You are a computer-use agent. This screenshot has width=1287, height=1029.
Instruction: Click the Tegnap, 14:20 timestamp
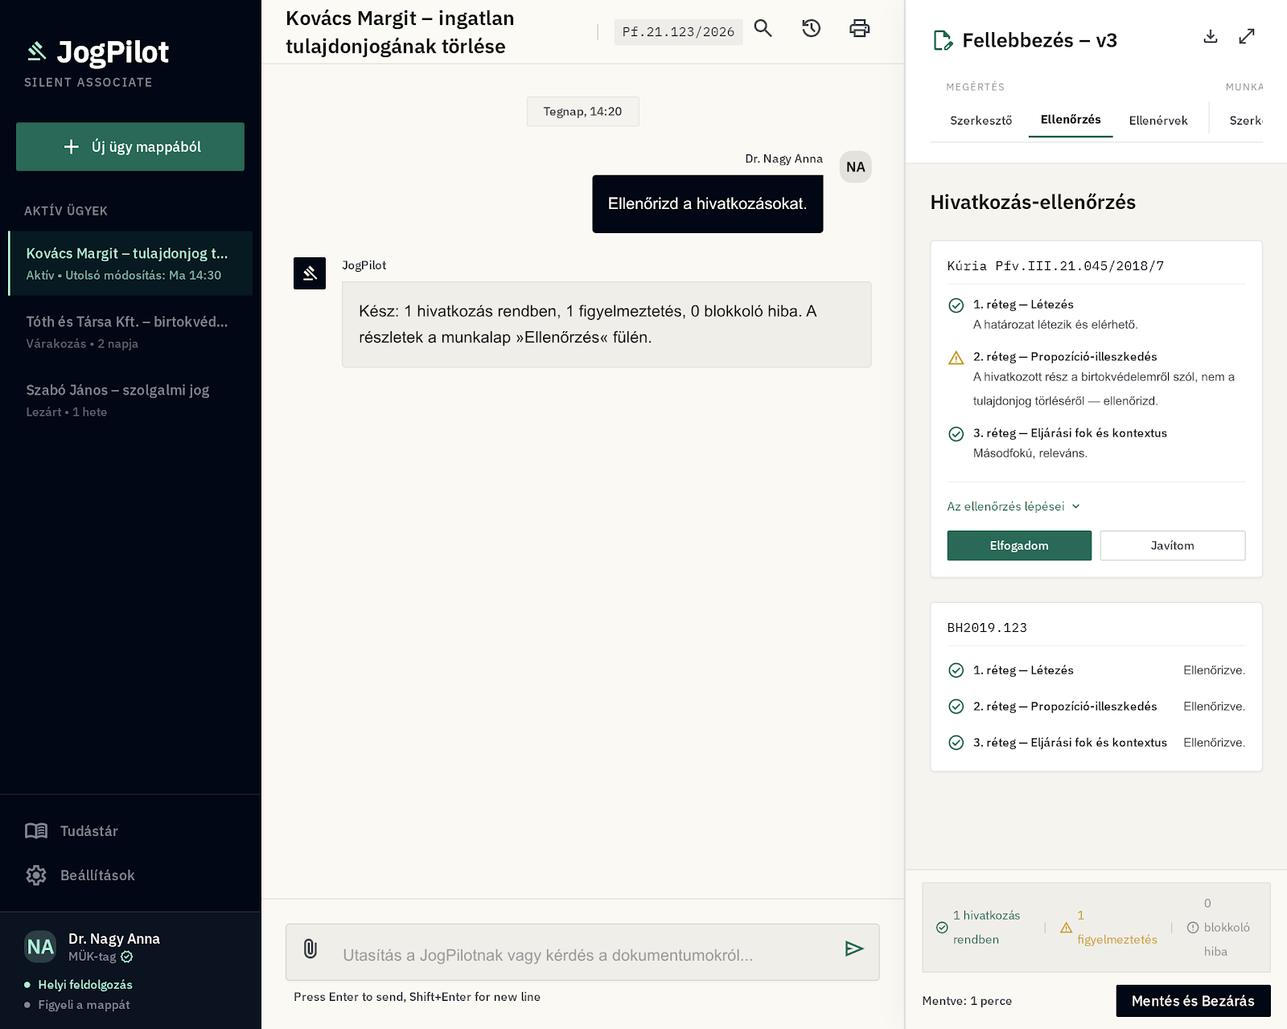pos(582,112)
